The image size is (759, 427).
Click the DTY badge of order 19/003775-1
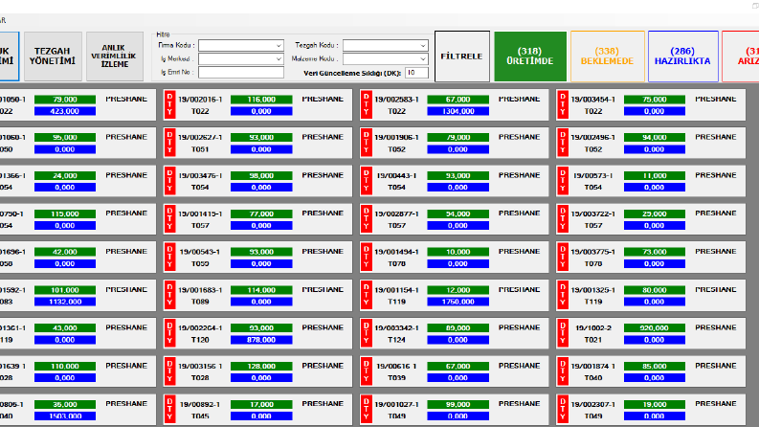[x=563, y=258]
